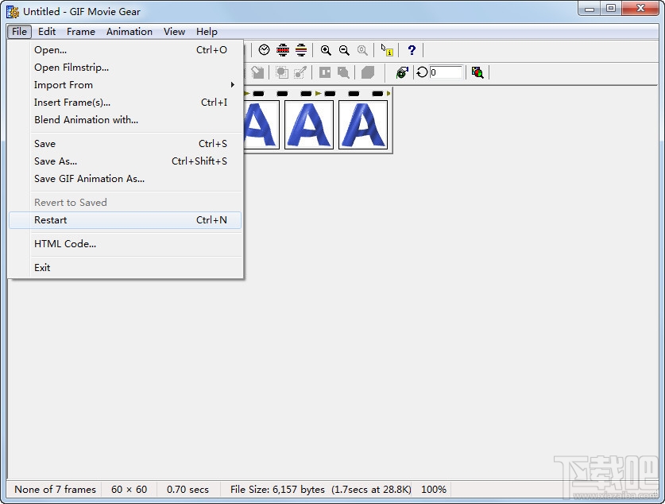Click the multicolor-striped film icon
Image resolution: width=665 pixels, height=504 pixels.
(300, 50)
